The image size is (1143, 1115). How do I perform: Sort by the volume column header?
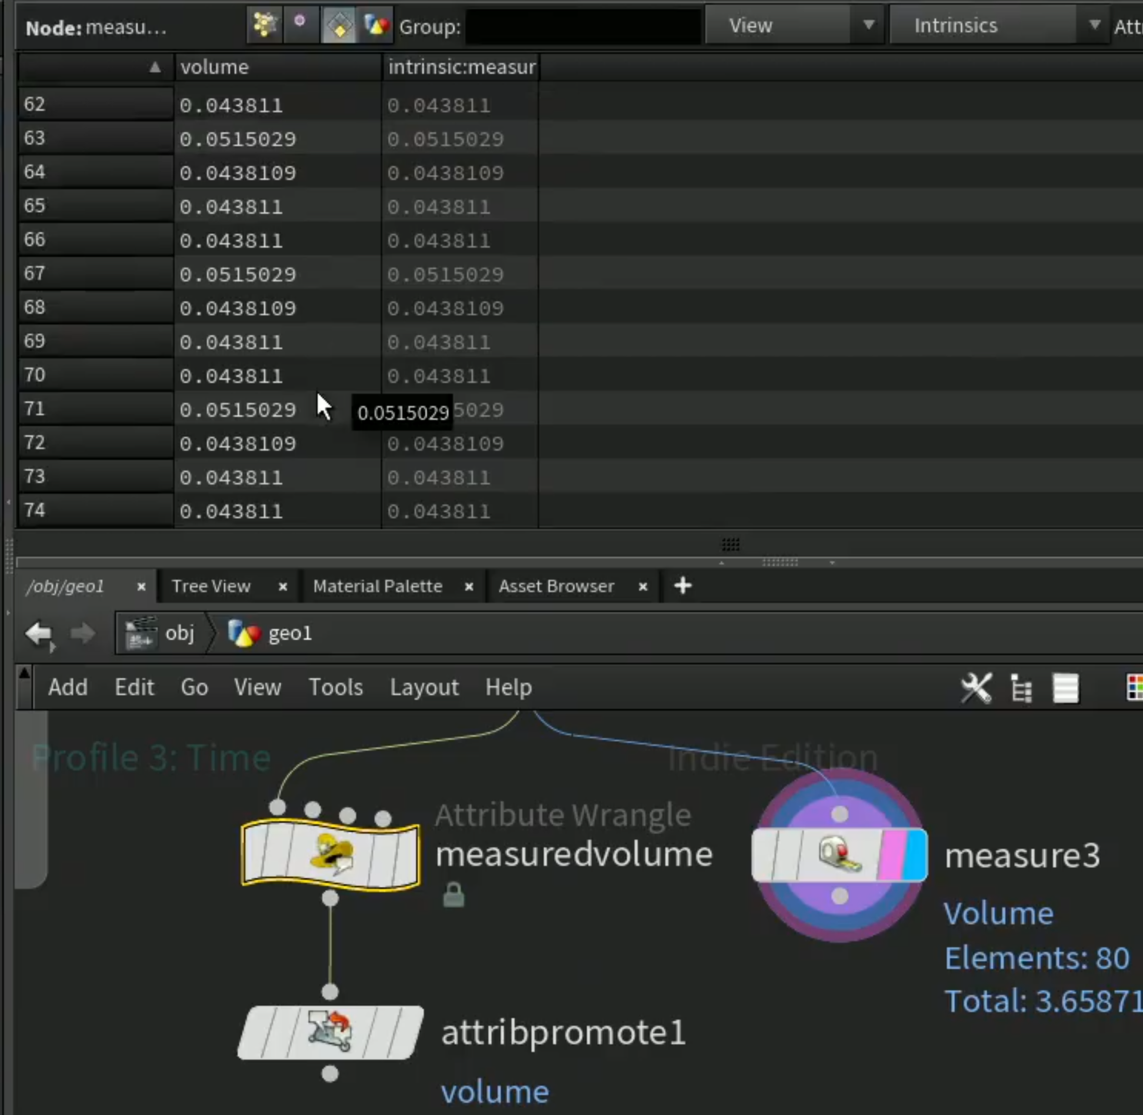(278, 67)
